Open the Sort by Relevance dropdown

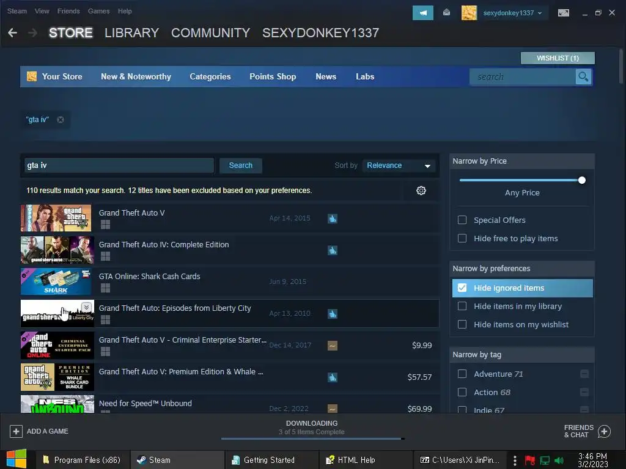click(x=399, y=165)
